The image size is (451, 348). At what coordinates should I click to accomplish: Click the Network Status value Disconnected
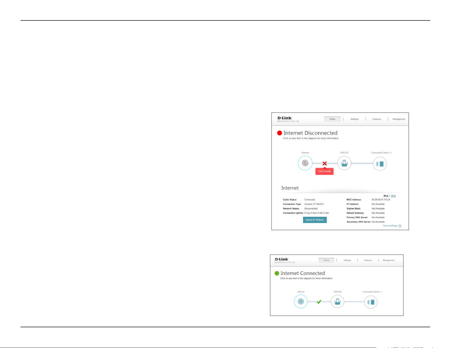(311, 209)
